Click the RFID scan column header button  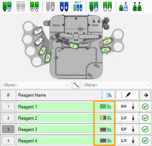pyautogui.click(x=109, y=95)
